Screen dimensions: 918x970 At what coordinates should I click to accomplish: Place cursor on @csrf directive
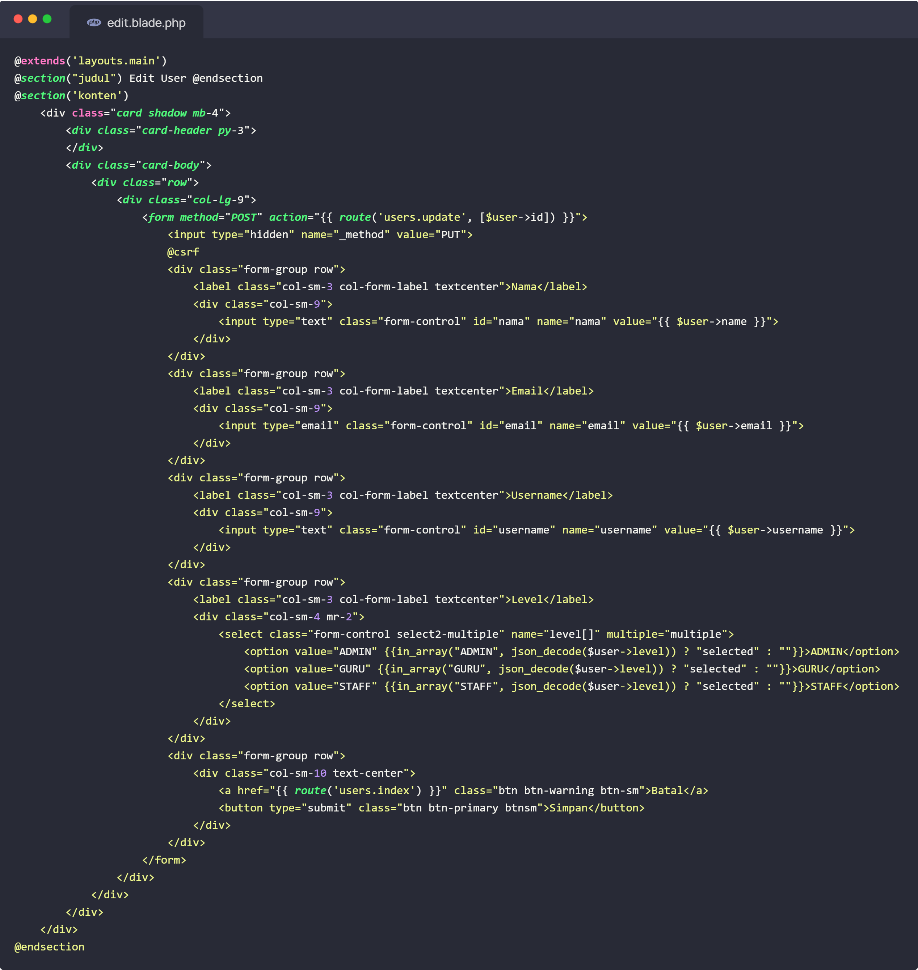pos(183,252)
